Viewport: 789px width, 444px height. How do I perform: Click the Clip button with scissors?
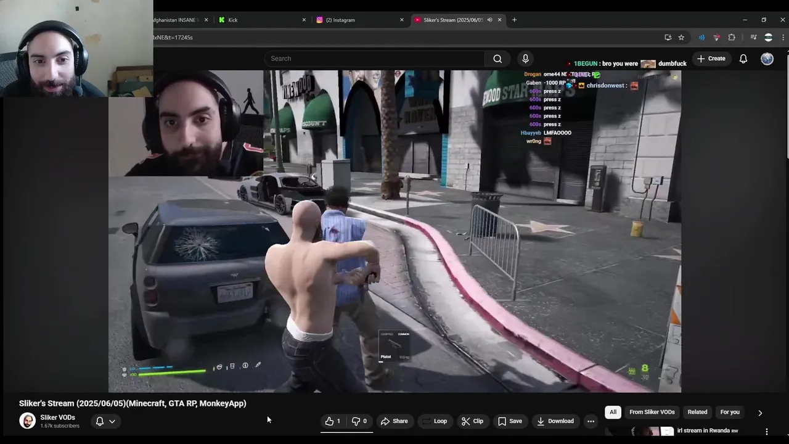coord(472,421)
